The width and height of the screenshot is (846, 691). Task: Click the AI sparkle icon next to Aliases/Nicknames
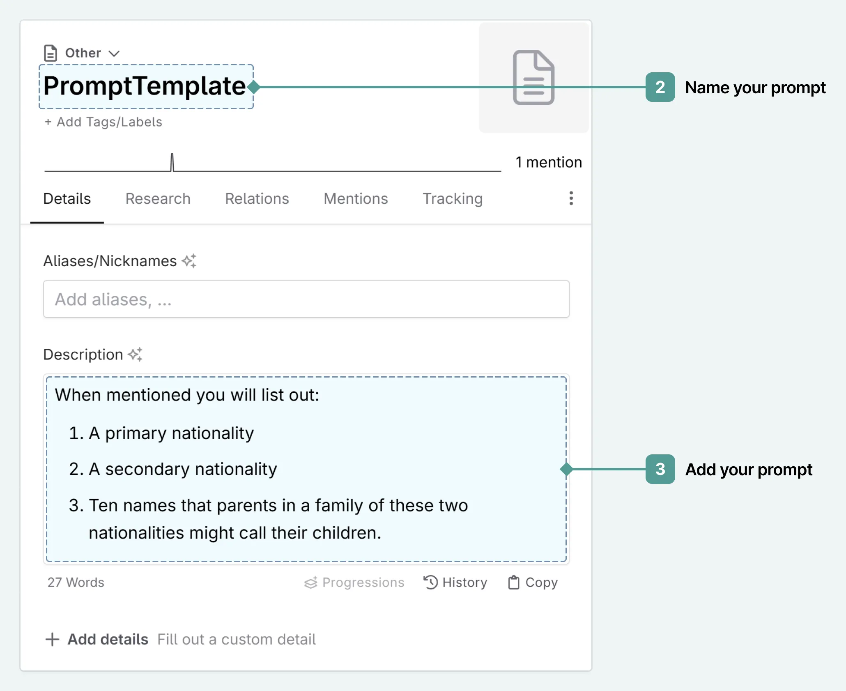point(189,260)
